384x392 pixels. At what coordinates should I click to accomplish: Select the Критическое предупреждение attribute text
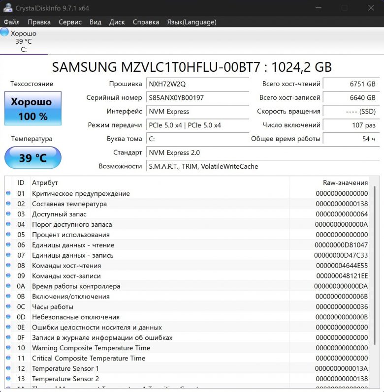(81, 193)
